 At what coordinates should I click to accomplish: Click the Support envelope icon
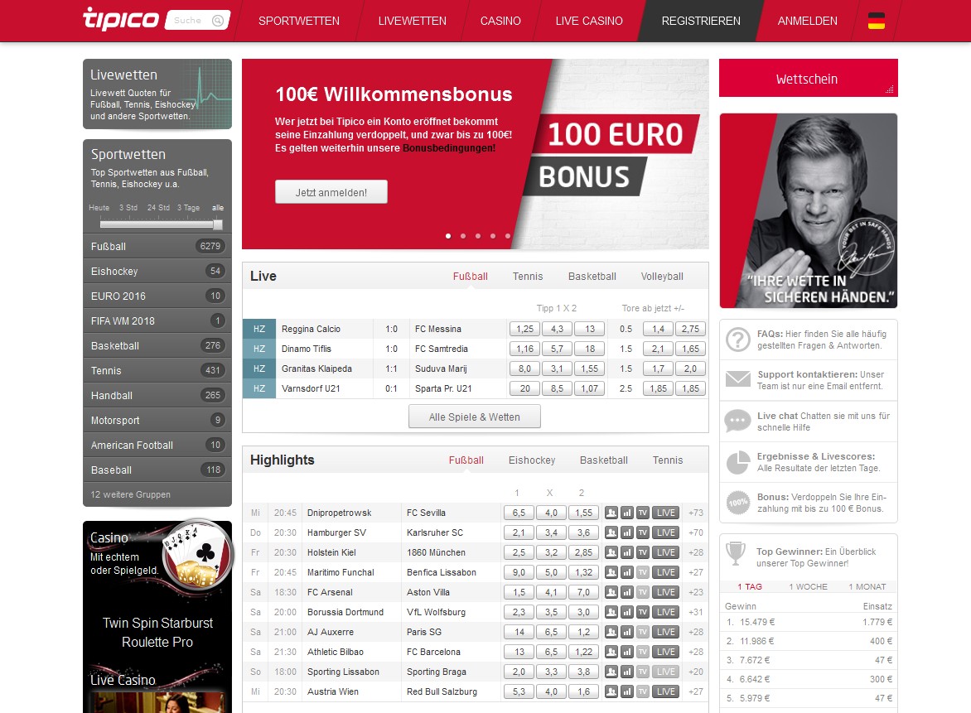[737, 379]
